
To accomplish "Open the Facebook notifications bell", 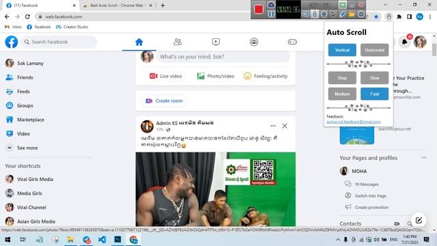I will 405,42.
